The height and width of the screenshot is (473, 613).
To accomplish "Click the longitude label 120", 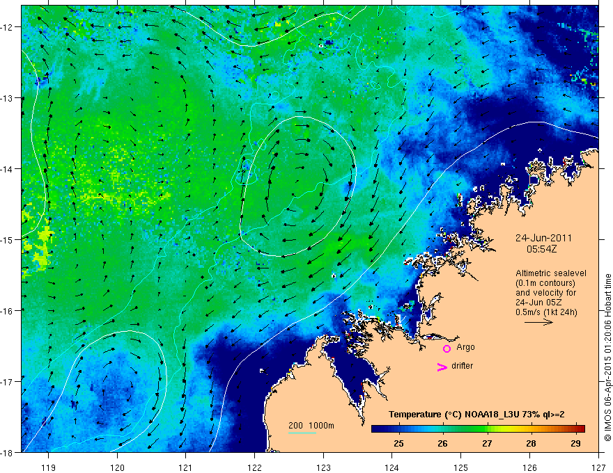I will [x=117, y=467].
